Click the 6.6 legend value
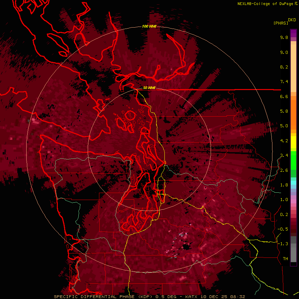The width and height of the screenshot is (299, 299). [x=284, y=96]
